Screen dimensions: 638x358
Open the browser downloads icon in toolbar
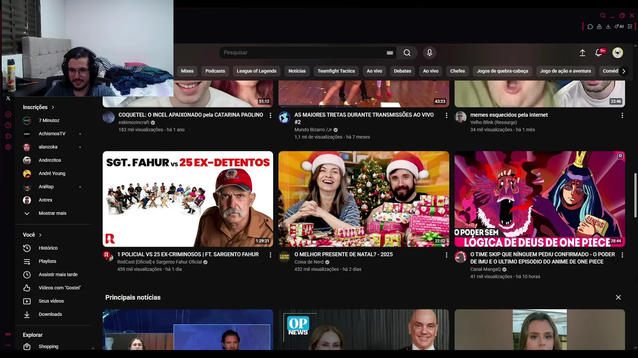[608, 26]
